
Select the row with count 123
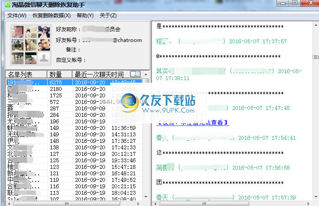point(74,167)
